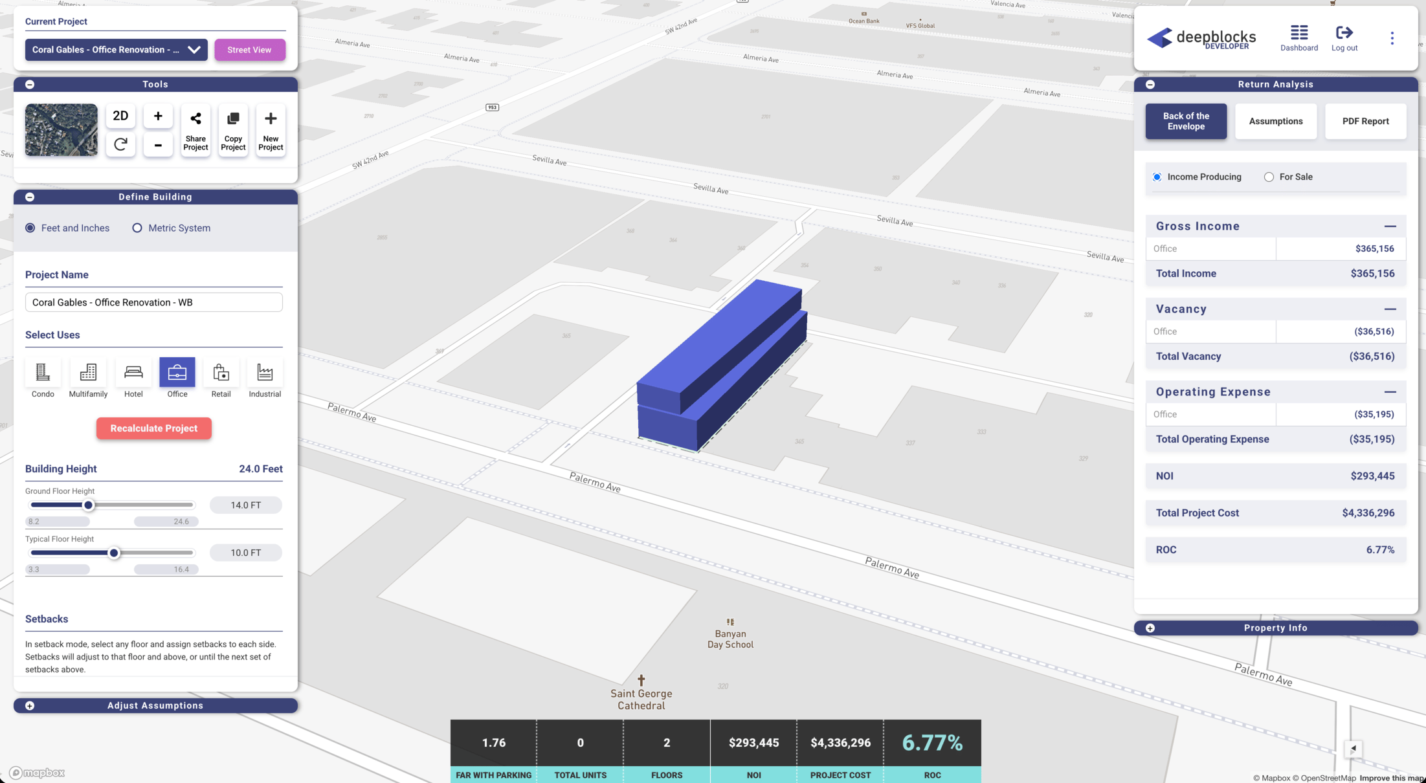The image size is (1426, 783).
Task: Switch to Assumptions tab
Action: [1276, 121]
